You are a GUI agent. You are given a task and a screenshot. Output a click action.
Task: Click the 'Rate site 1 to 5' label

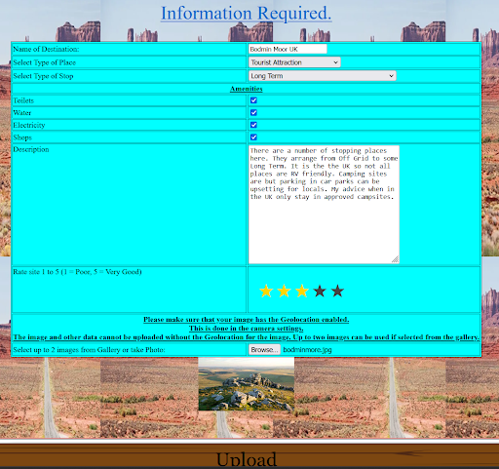[x=77, y=272]
